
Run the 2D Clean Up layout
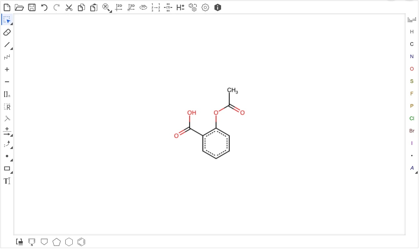point(119,7)
